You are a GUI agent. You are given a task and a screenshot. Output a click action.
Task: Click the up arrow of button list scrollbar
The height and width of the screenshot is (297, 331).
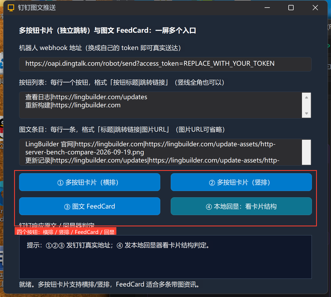(306, 97)
